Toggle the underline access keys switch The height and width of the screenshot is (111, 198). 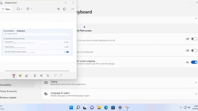pos(194,51)
